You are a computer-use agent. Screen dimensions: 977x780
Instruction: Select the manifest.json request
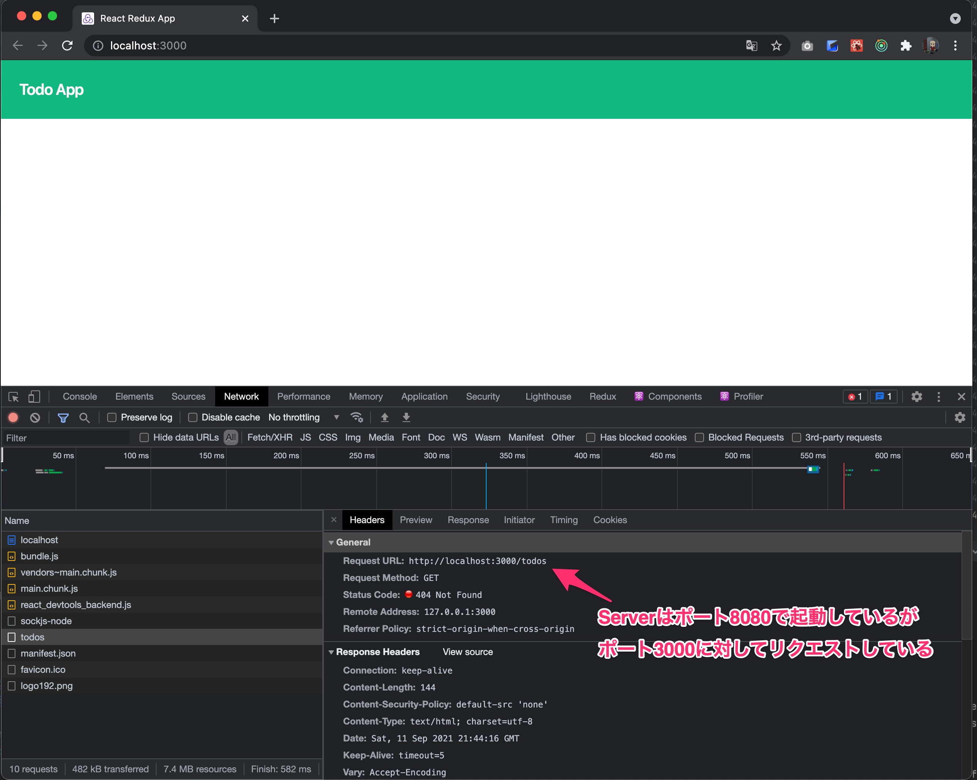162,653
